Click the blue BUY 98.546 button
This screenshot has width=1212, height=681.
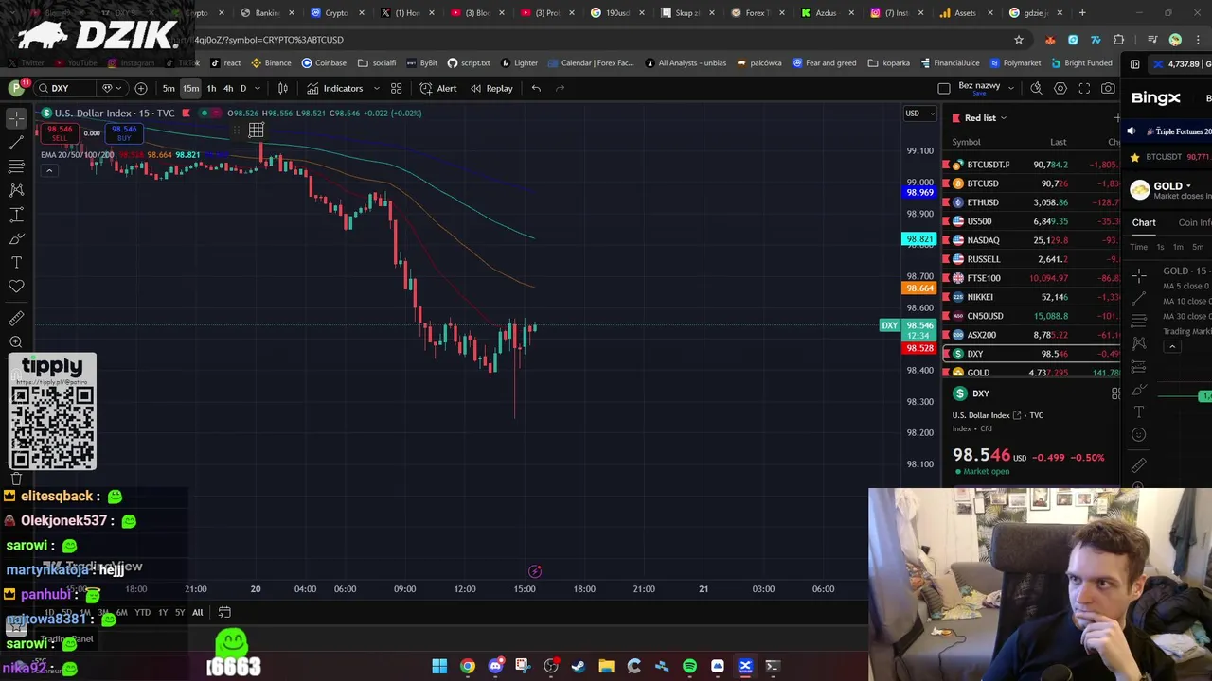(x=123, y=133)
